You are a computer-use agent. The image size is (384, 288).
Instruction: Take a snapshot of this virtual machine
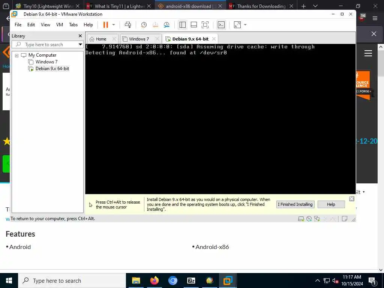coord(144,25)
